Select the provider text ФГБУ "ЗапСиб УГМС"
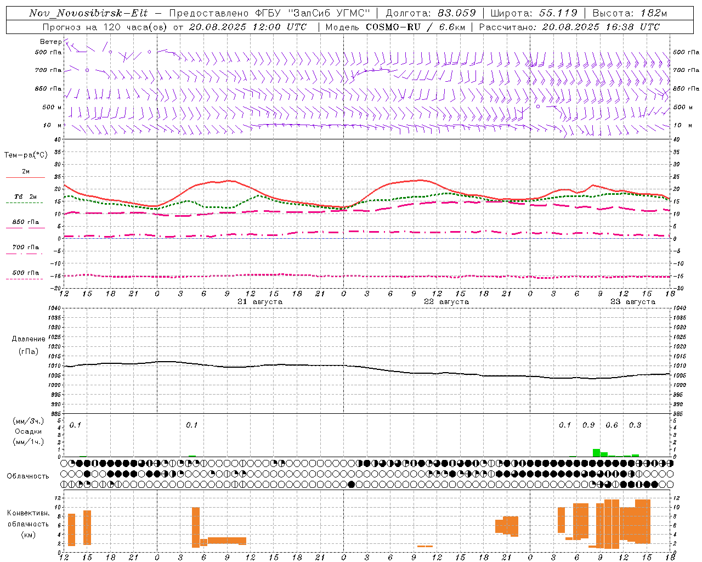Screen dimensions: 702x562 313,13
